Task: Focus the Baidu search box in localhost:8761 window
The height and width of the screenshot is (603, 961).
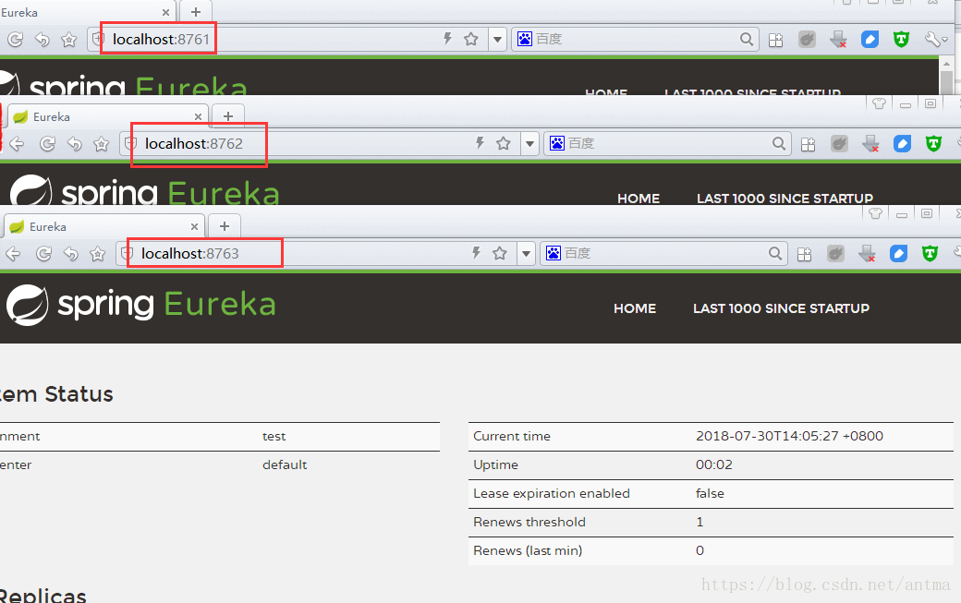Action: coord(635,39)
